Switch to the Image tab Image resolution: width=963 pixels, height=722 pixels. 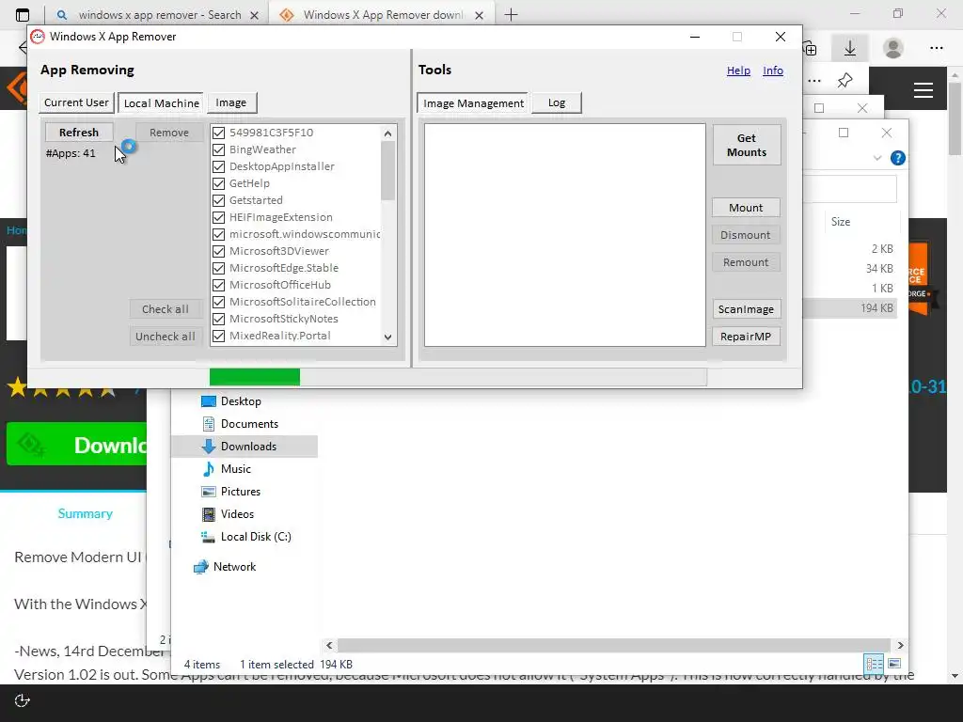[231, 102]
